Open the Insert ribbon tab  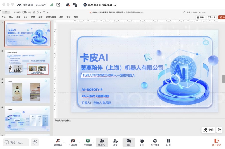tap(11, 17)
